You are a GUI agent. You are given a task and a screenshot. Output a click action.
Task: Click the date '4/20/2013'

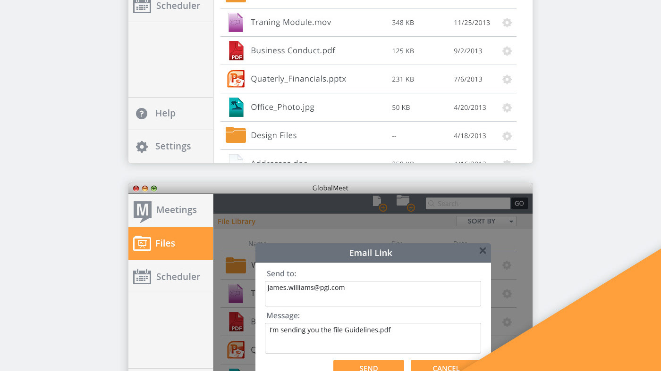470,107
